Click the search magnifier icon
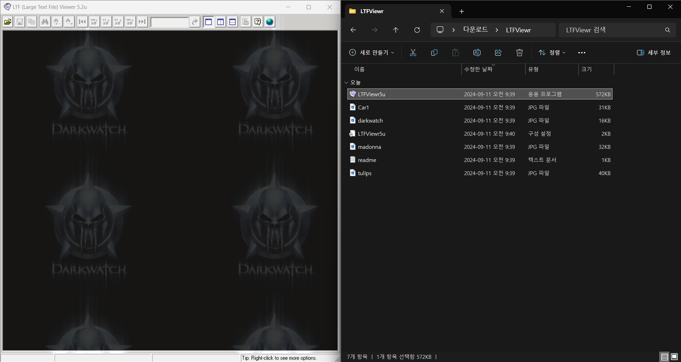The height and width of the screenshot is (362, 681). click(668, 30)
